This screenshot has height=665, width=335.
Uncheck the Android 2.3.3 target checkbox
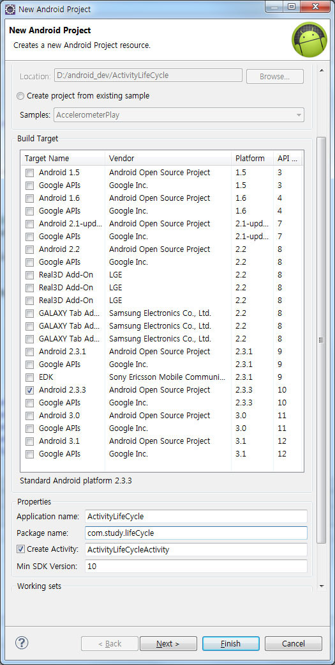tap(29, 390)
